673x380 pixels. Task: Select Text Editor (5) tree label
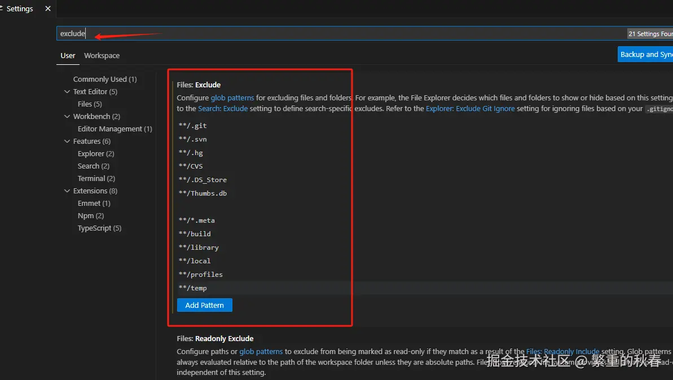click(95, 92)
